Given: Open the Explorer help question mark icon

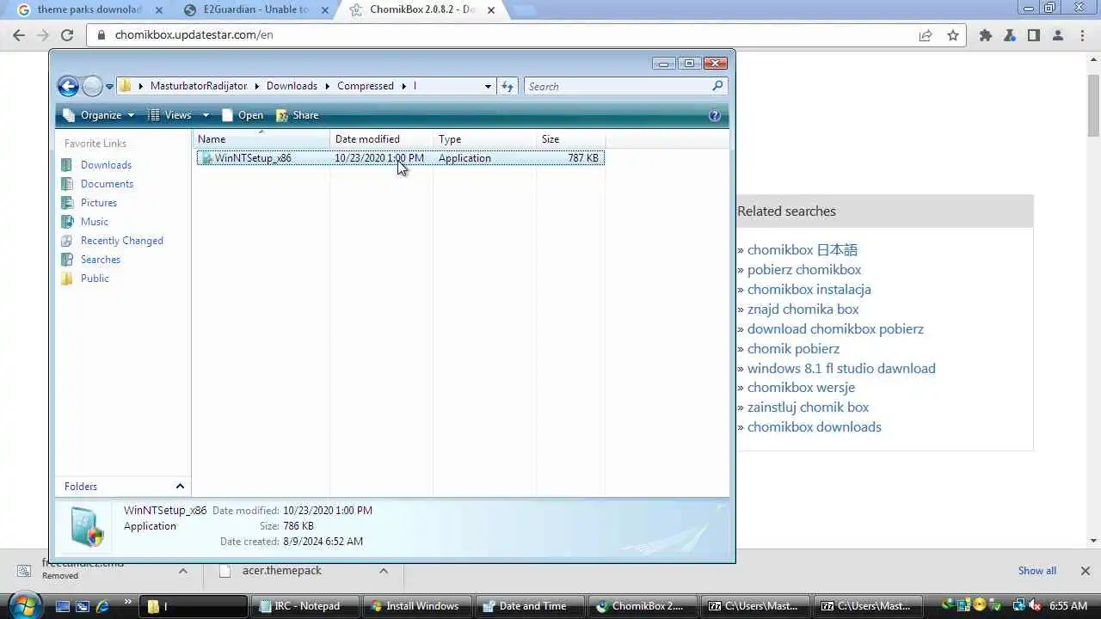Looking at the screenshot, I should click(715, 115).
